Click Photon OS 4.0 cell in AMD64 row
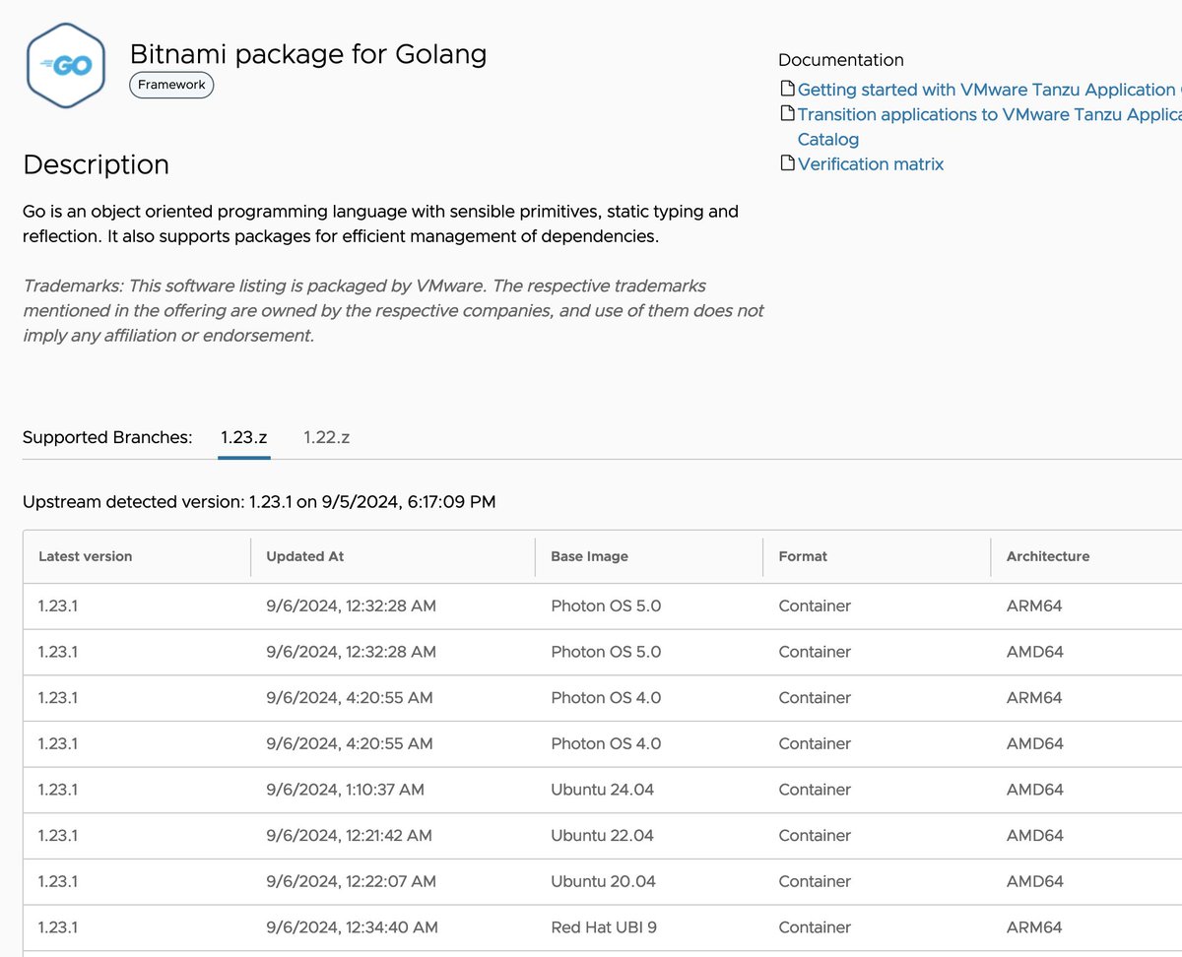 pos(606,743)
